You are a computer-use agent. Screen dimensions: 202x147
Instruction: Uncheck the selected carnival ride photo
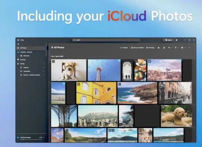coord(119,61)
